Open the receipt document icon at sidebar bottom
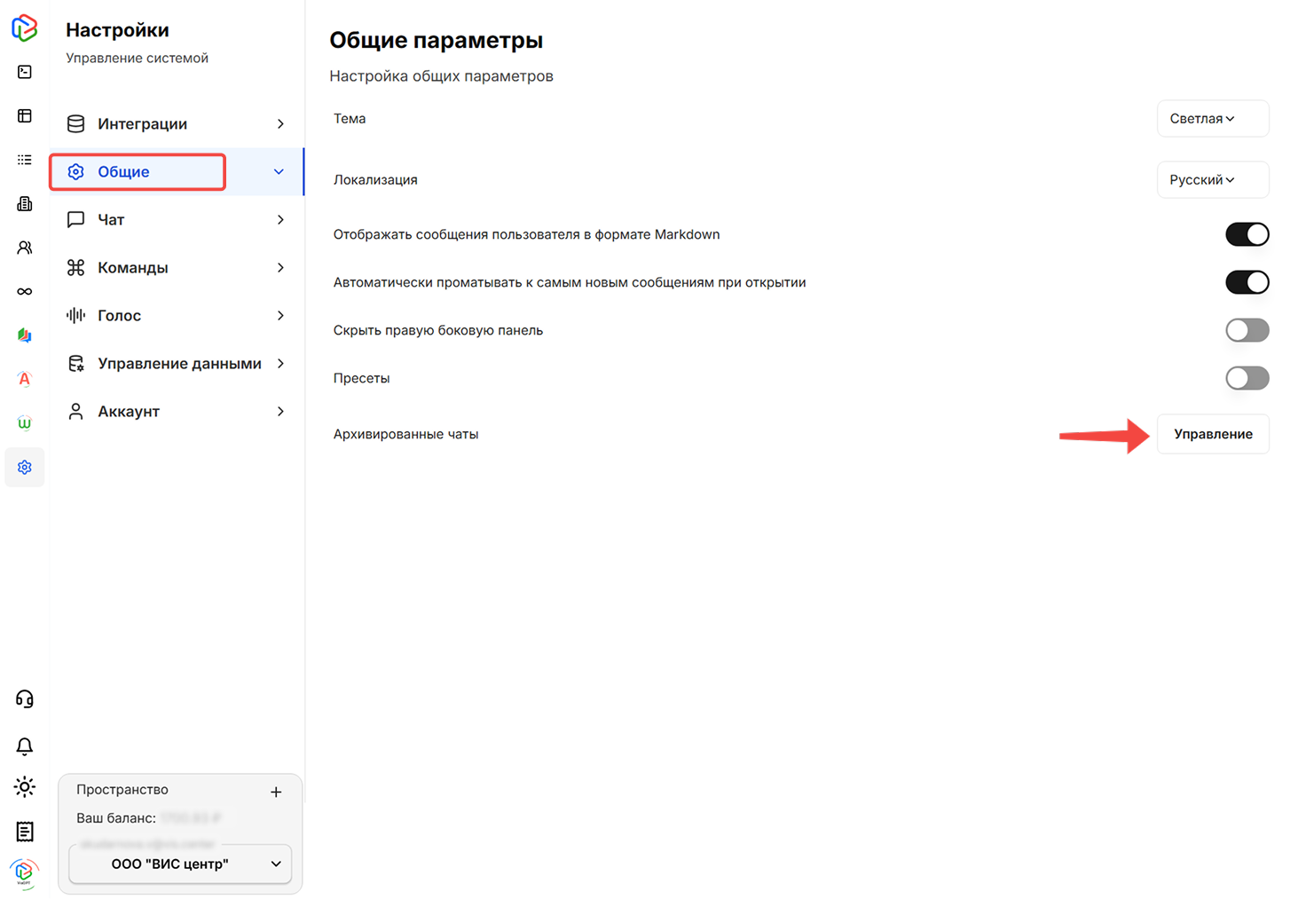The width and height of the screenshot is (1298, 899). coord(24,832)
